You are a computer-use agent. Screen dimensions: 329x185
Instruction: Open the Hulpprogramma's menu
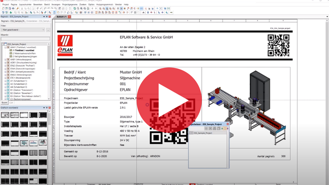105,4
